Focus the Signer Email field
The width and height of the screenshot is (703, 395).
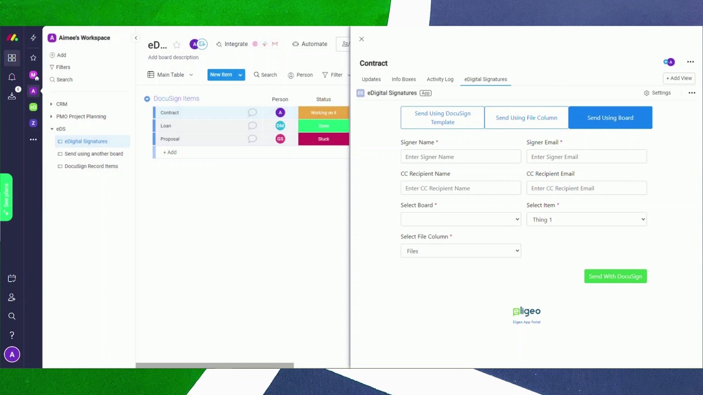coord(587,157)
